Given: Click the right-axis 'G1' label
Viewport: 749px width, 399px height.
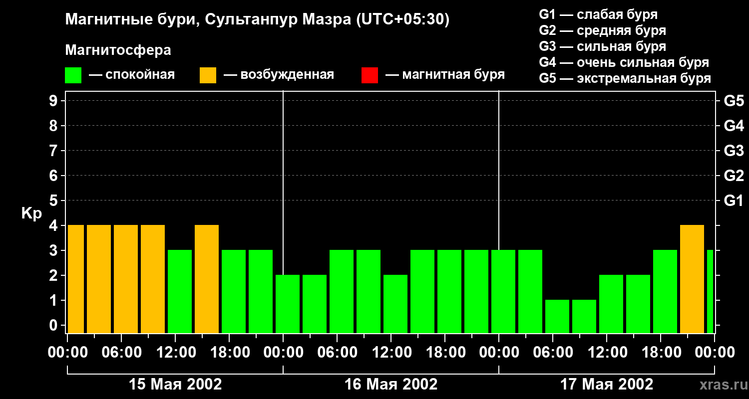Looking at the screenshot, I should click(x=734, y=200).
